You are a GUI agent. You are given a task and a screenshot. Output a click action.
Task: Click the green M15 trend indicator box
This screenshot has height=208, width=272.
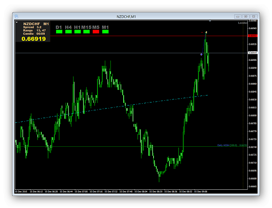click(87, 32)
